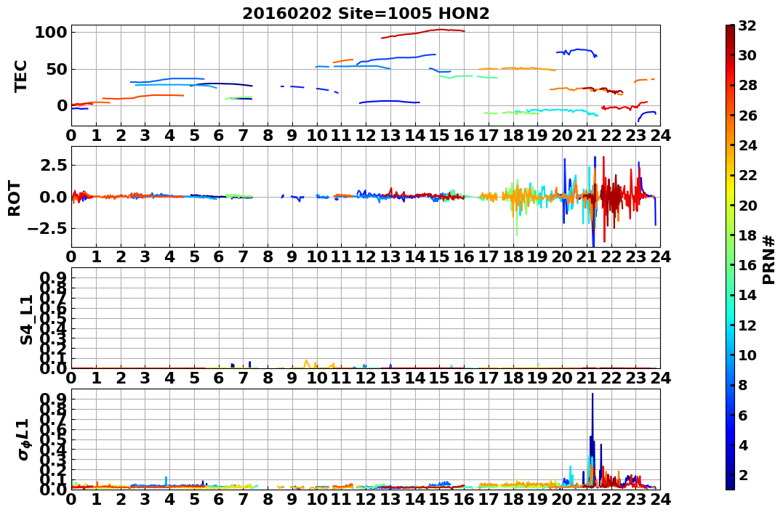Click hour tick 8 under the ROT plot
This screenshot has width=783, height=515.
[268, 257]
